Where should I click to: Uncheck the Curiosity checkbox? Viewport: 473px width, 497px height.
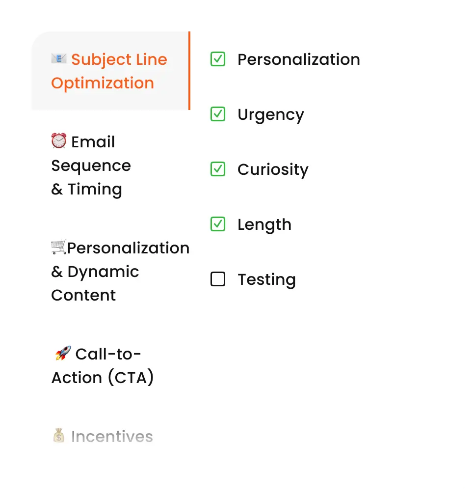217,169
